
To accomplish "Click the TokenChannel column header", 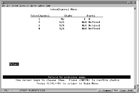I will (x=40, y=16).
